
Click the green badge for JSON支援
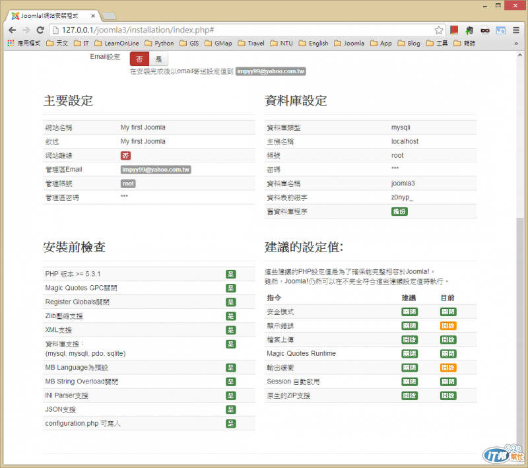(x=230, y=409)
